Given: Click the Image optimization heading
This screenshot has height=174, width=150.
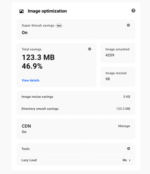Looking at the screenshot, I should pos(47,11).
